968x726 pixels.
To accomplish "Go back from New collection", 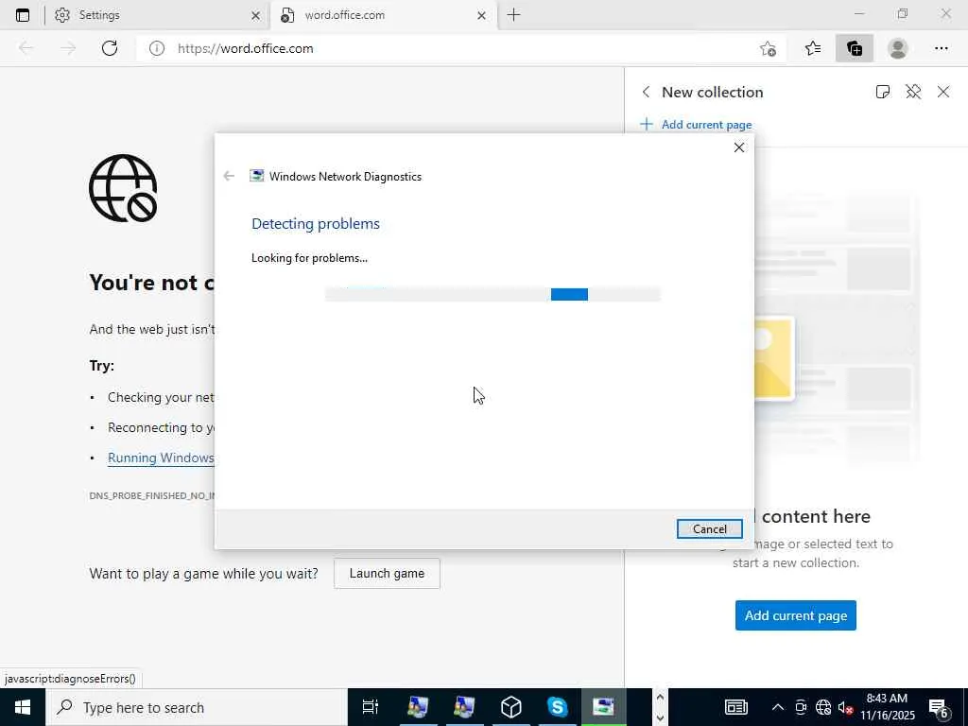I will click(646, 92).
